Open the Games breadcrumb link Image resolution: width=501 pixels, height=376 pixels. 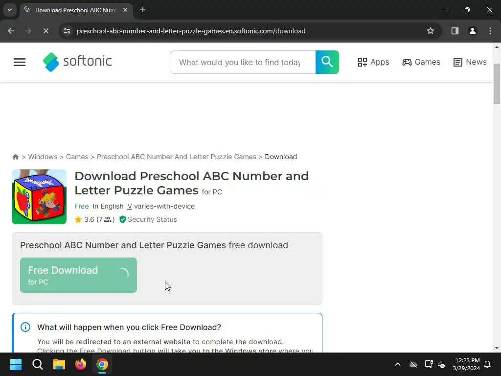click(77, 157)
